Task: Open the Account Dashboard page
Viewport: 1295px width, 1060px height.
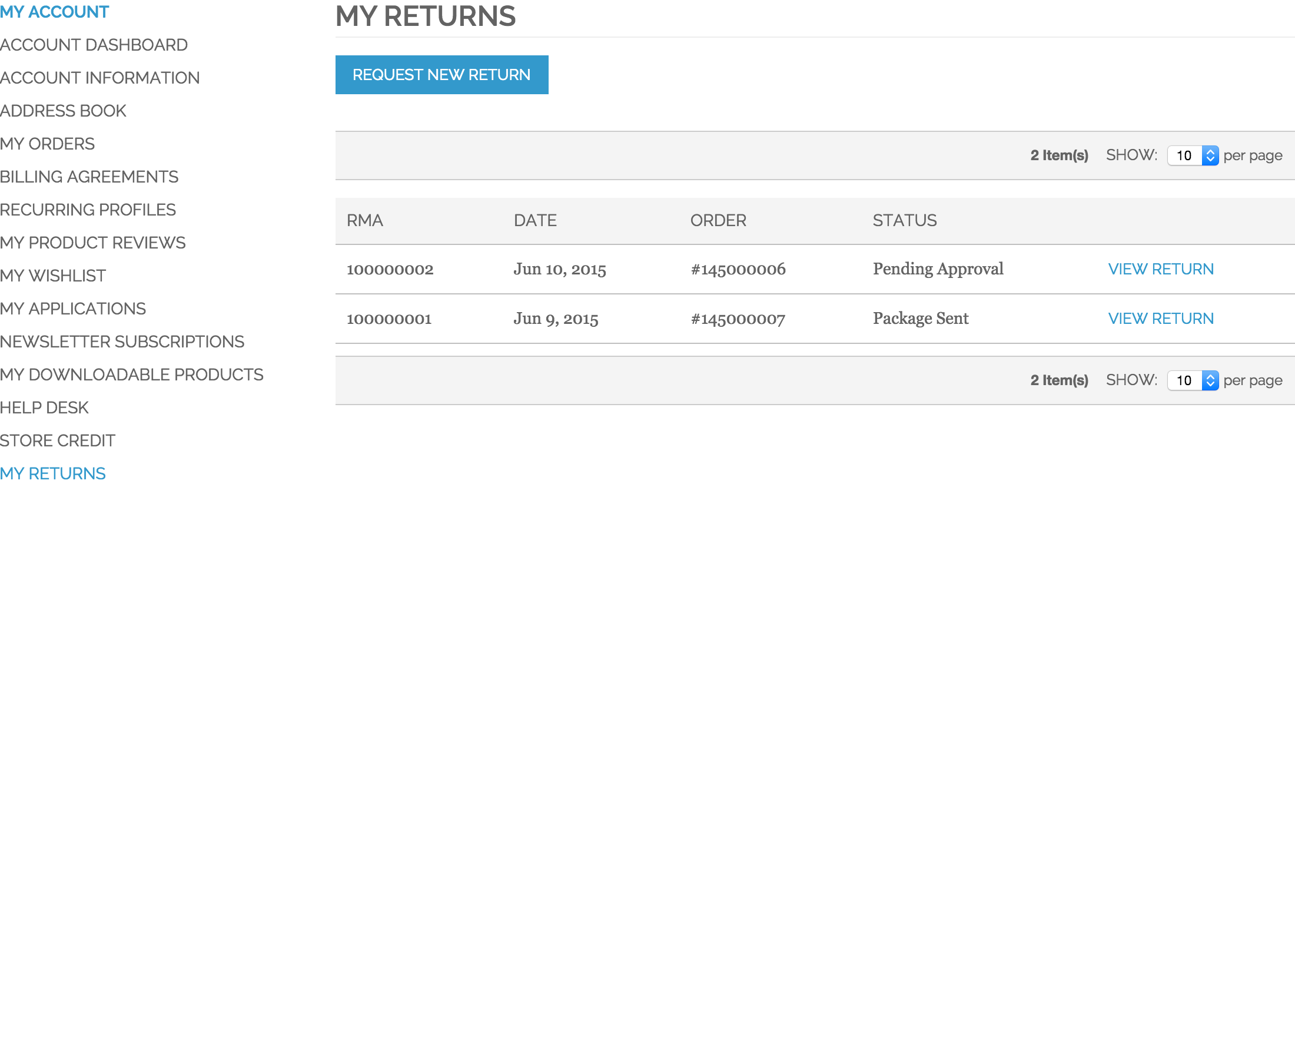Action: (94, 45)
